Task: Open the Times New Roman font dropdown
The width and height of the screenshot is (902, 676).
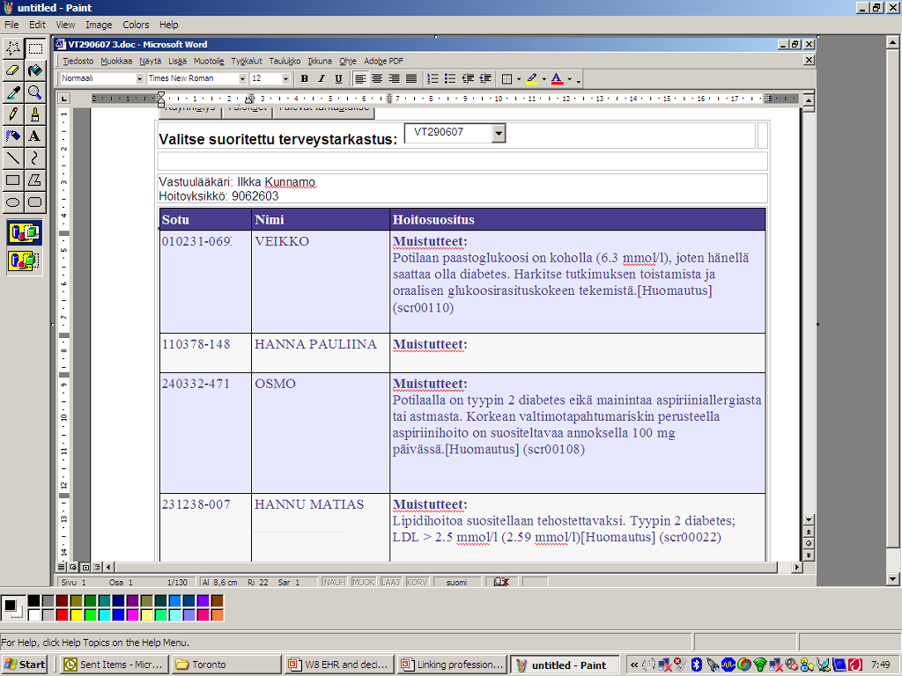Action: click(243, 78)
